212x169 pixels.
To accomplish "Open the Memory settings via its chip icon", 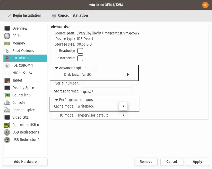I will pos(7,43).
